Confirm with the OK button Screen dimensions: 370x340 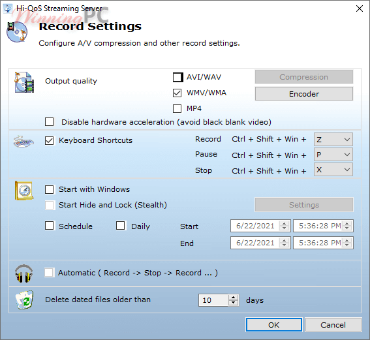273,325
